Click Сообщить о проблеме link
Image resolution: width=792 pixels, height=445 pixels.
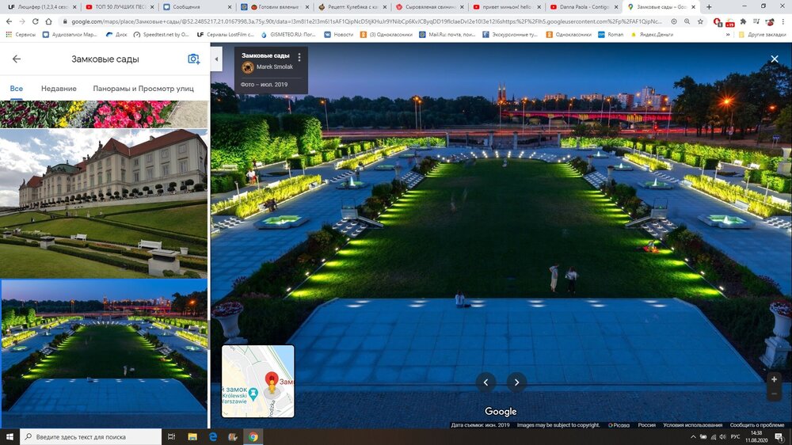point(758,425)
